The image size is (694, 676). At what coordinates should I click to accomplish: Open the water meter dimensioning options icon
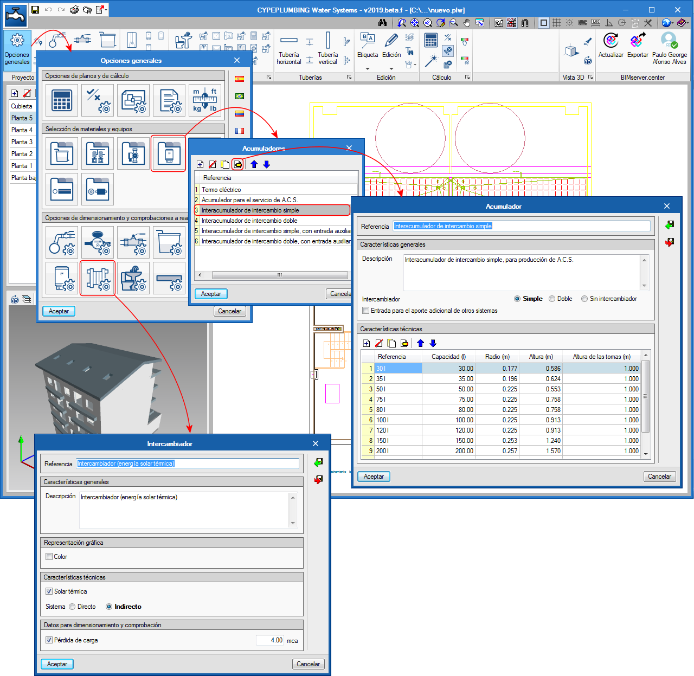click(x=98, y=242)
